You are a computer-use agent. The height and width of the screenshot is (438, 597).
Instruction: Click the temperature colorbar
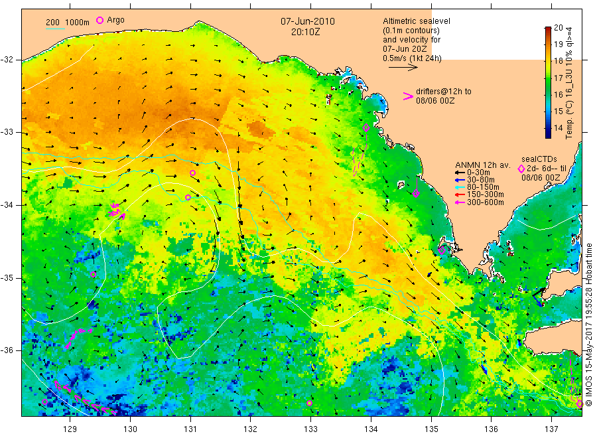tap(548, 82)
